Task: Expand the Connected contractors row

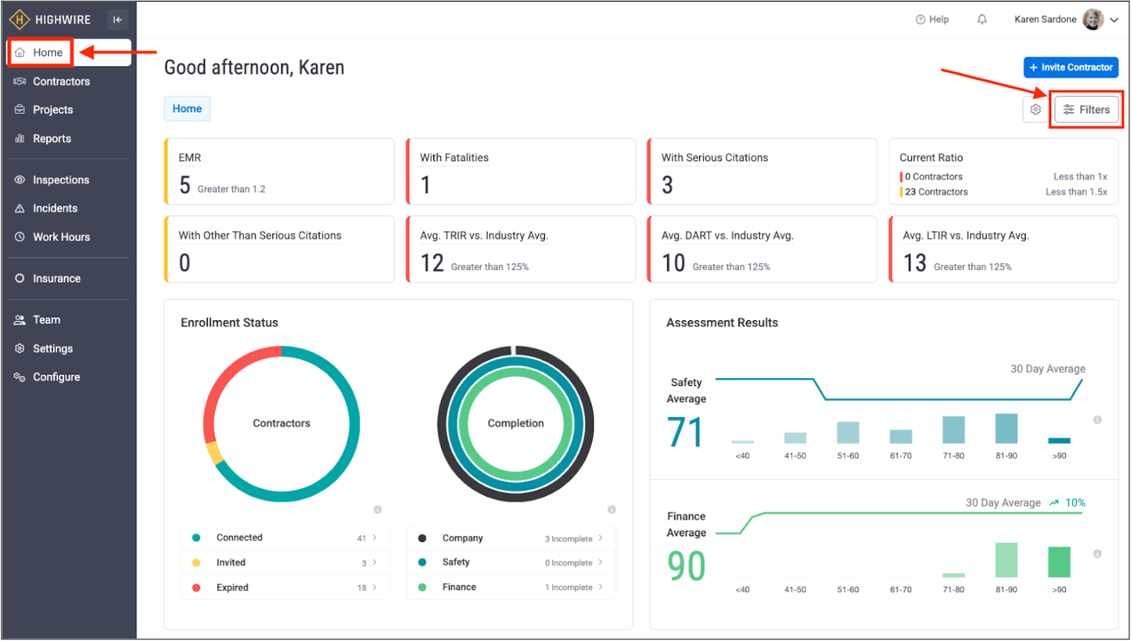Action: point(374,538)
